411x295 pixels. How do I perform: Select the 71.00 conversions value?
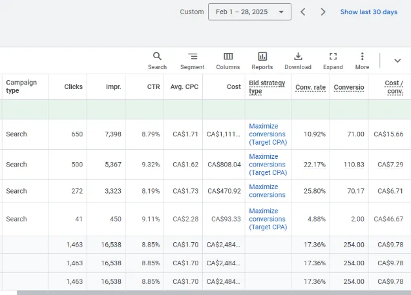pyautogui.click(x=355, y=134)
